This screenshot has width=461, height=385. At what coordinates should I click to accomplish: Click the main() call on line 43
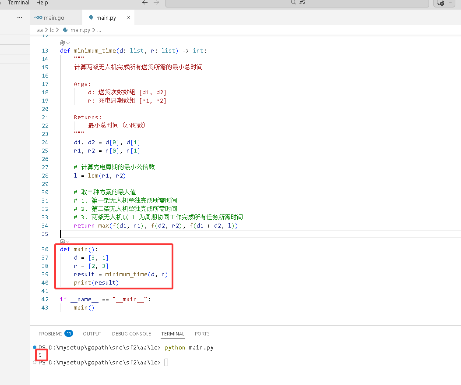pos(84,308)
